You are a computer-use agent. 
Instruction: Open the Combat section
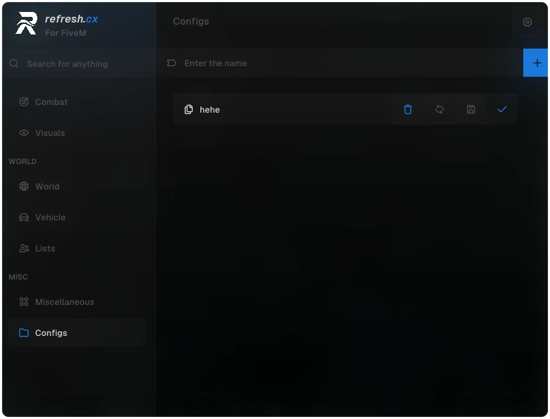77,102
